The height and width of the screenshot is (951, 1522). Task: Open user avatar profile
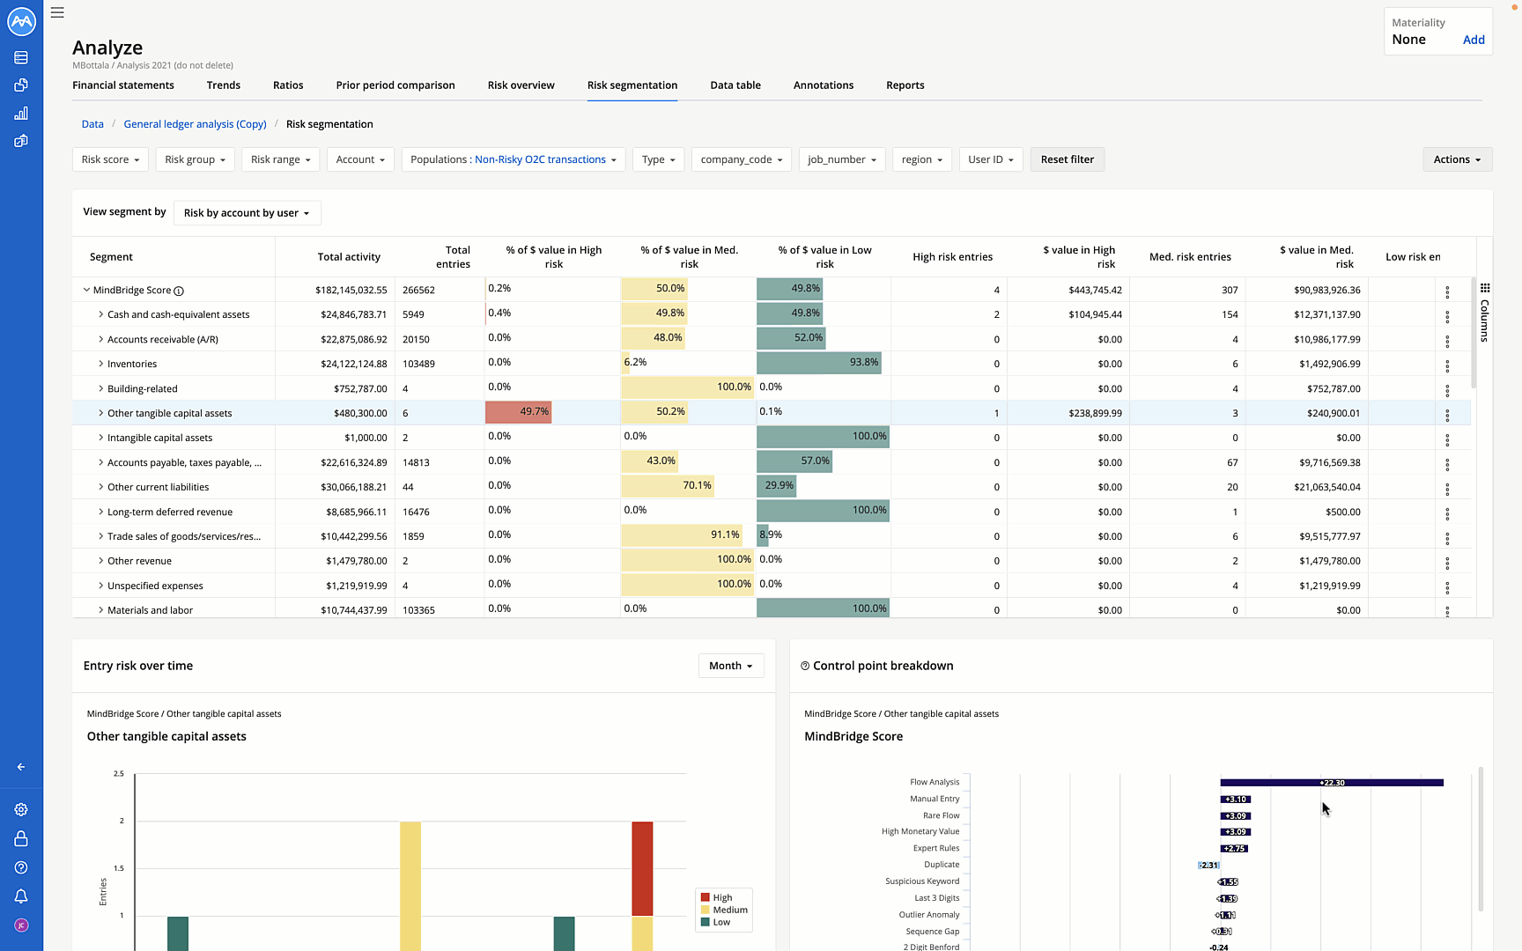point(21,925)
